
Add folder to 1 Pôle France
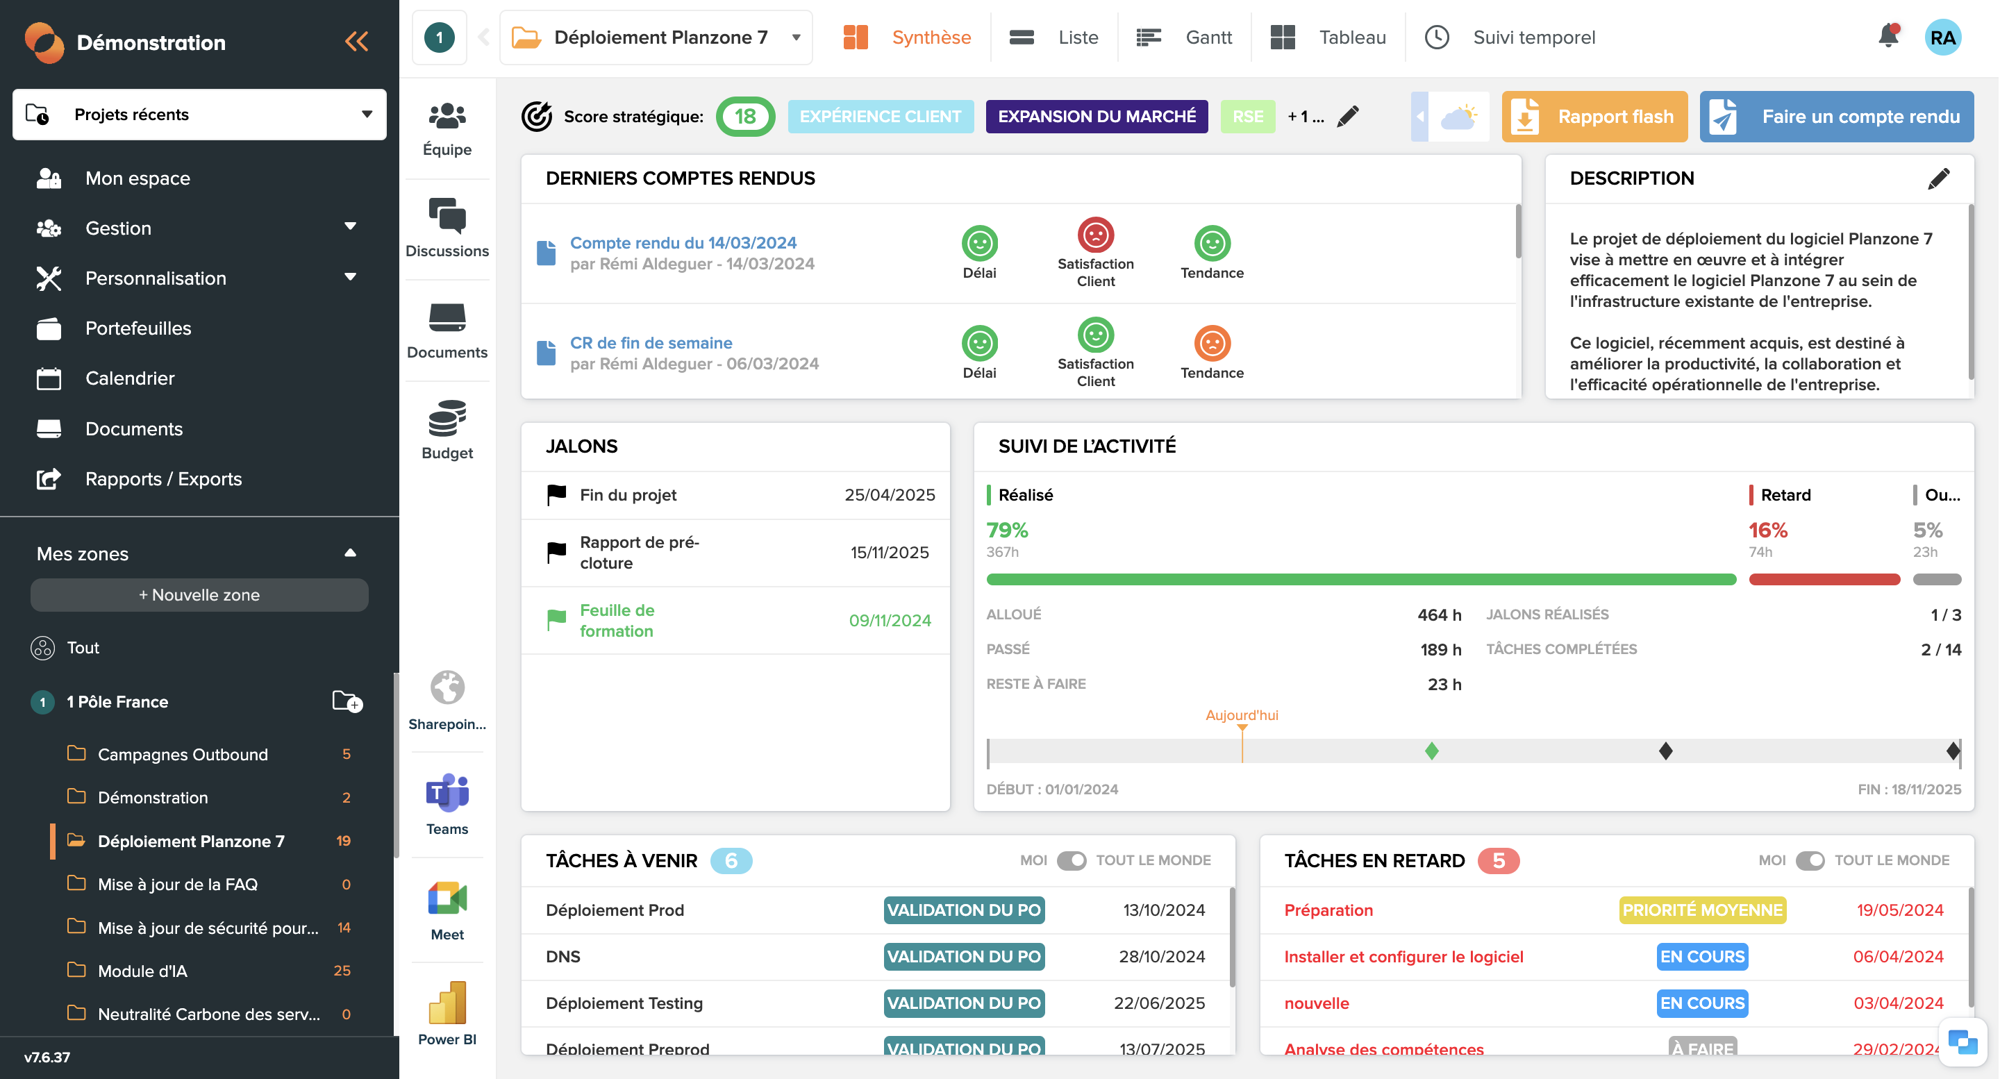click(x=347, y=701)
